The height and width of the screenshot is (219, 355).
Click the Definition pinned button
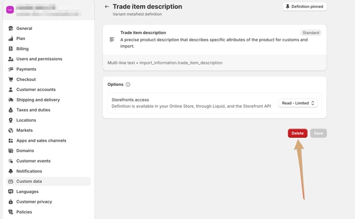click(x=304, y=7)
